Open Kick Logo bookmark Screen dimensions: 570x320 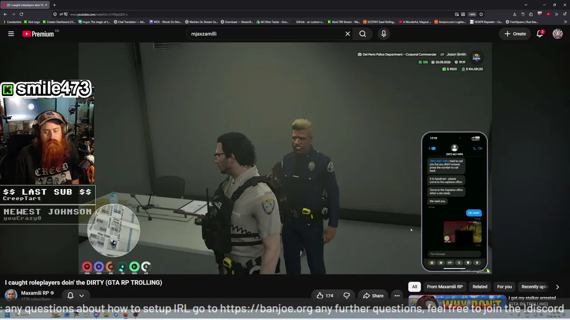pos(32,22)
